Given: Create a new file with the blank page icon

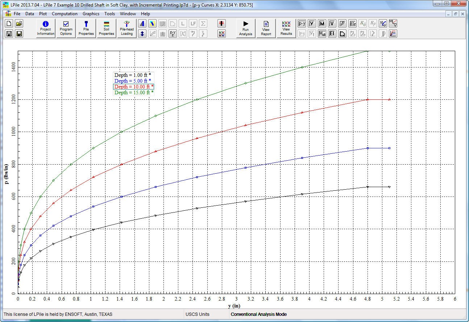Looking at the screenshot, I should 9,24.
